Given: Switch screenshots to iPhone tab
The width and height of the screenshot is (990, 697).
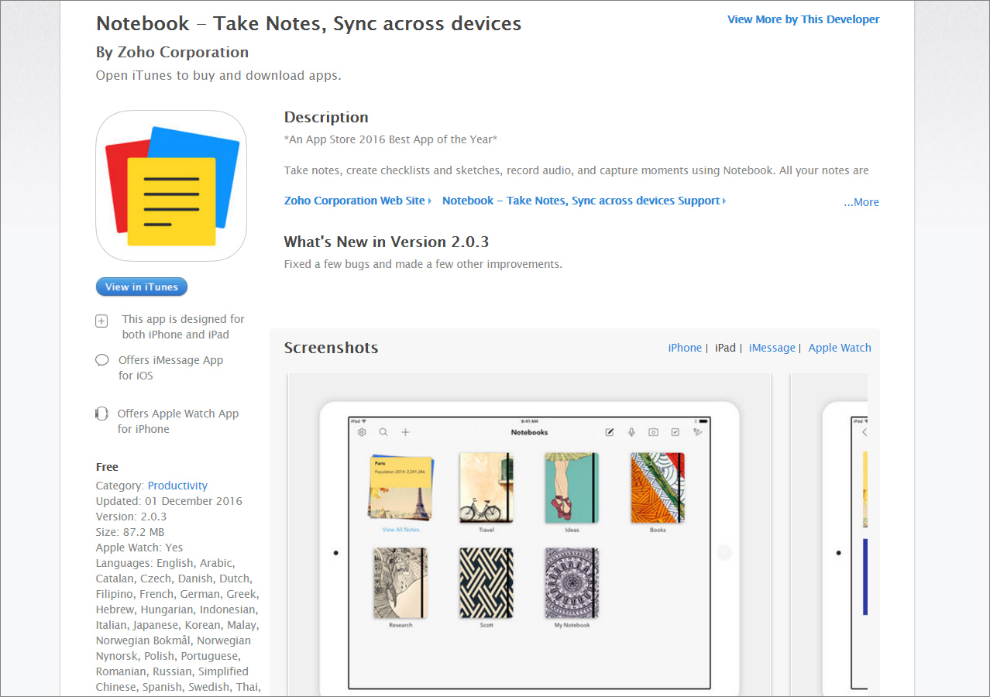Looking at the screenshot, I should click(x=685, y=348).
